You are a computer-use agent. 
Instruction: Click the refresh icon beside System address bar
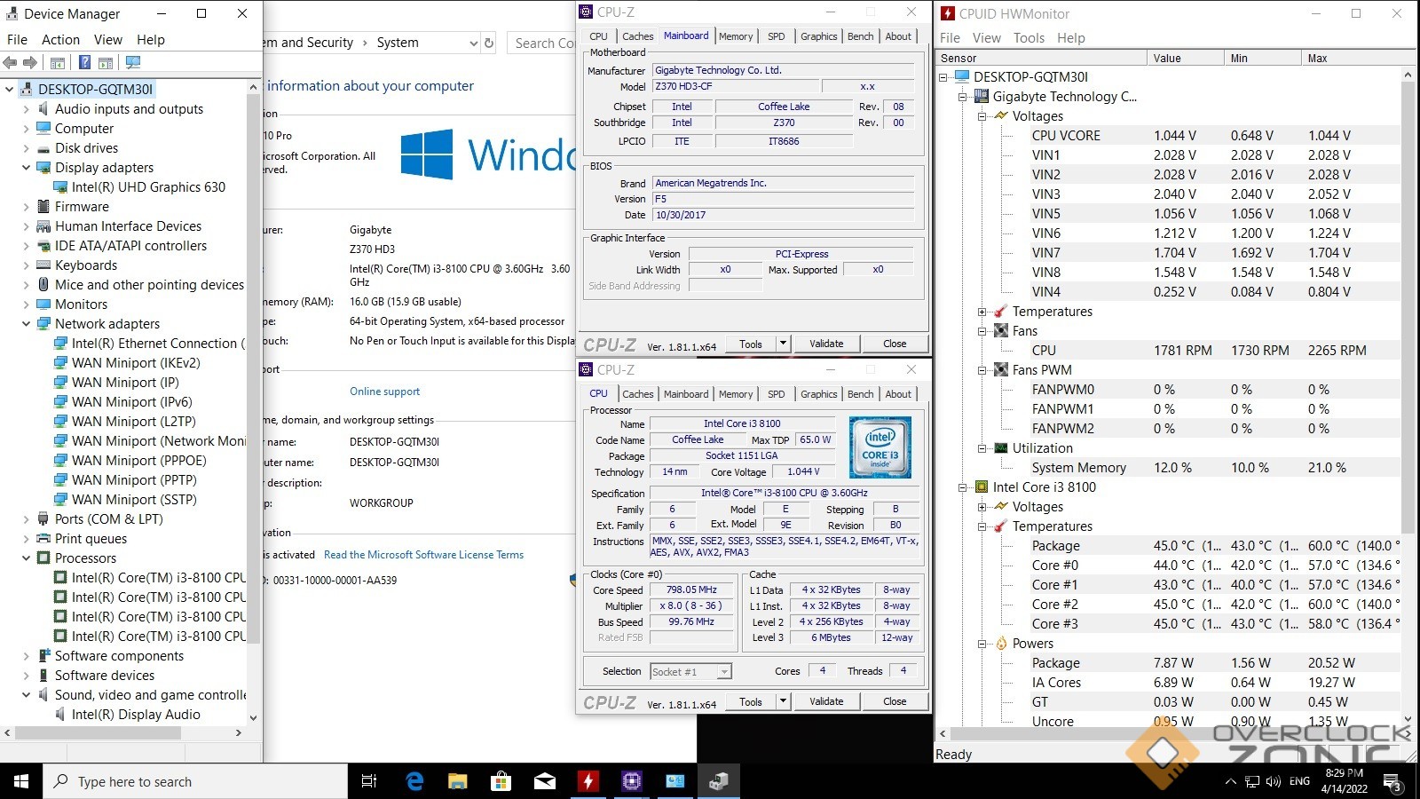(489, 43)
